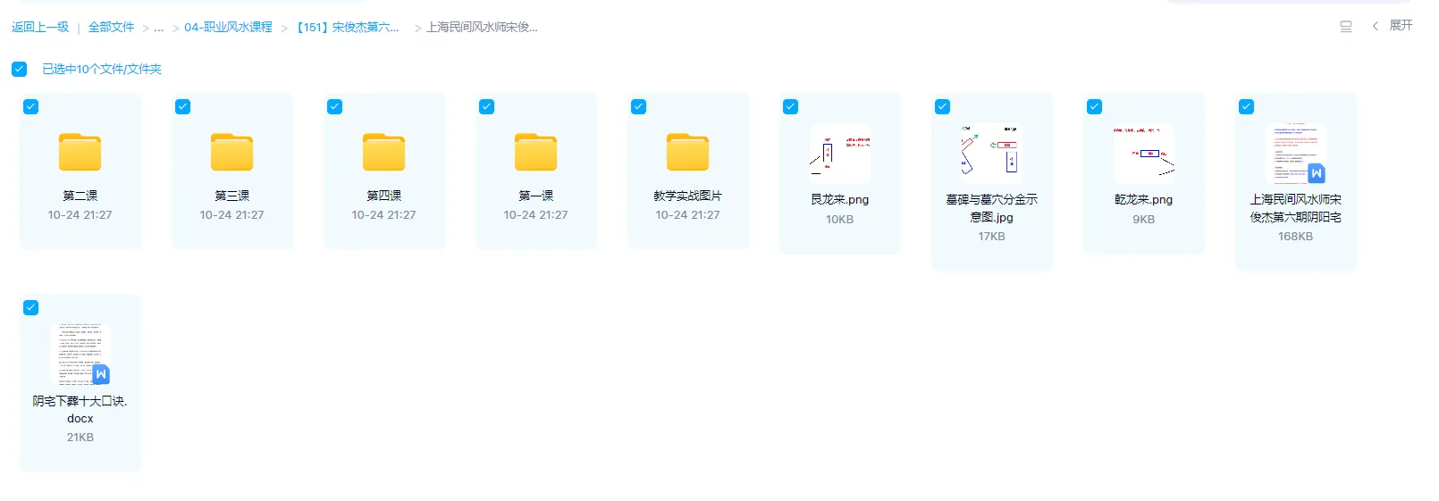Uncheck the 墓碑与墓穴分金示意图.jpg checkbox

[942, 106]
